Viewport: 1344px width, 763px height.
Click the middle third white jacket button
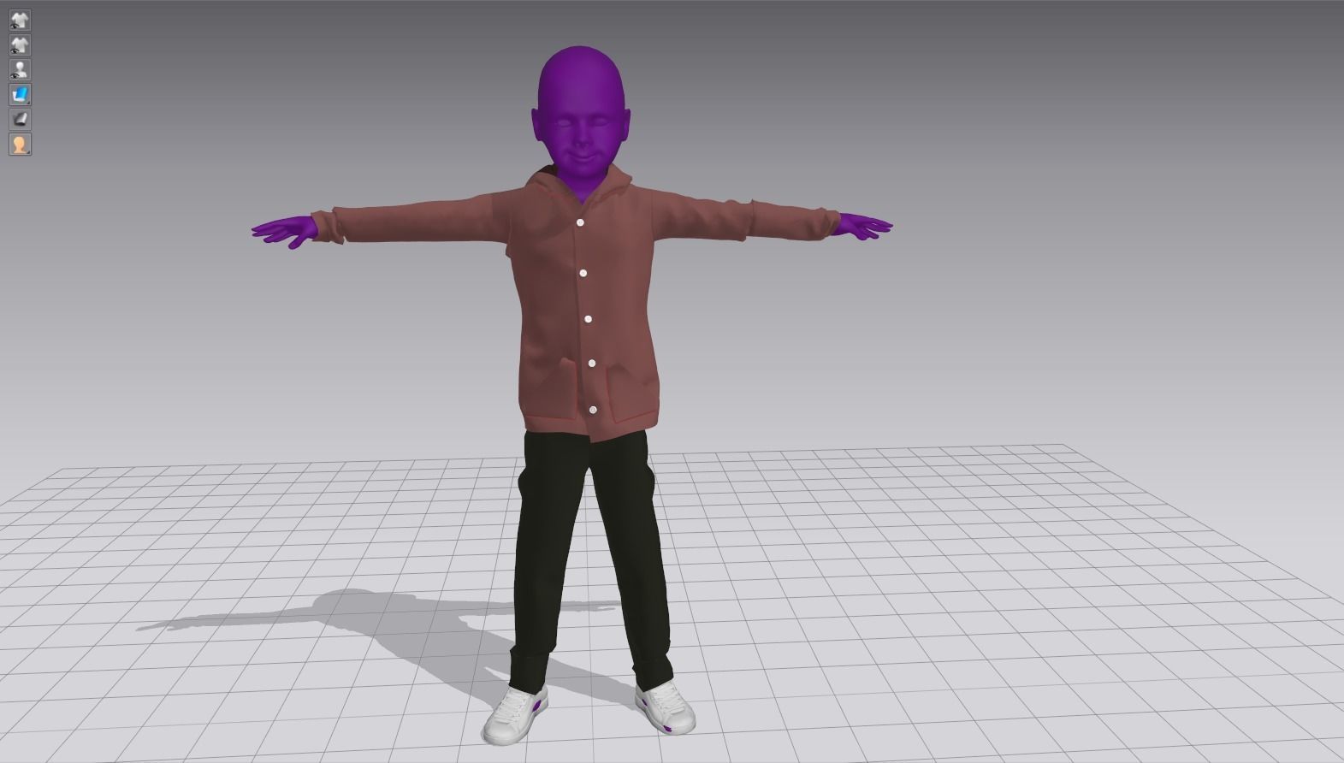pos(589,319)
